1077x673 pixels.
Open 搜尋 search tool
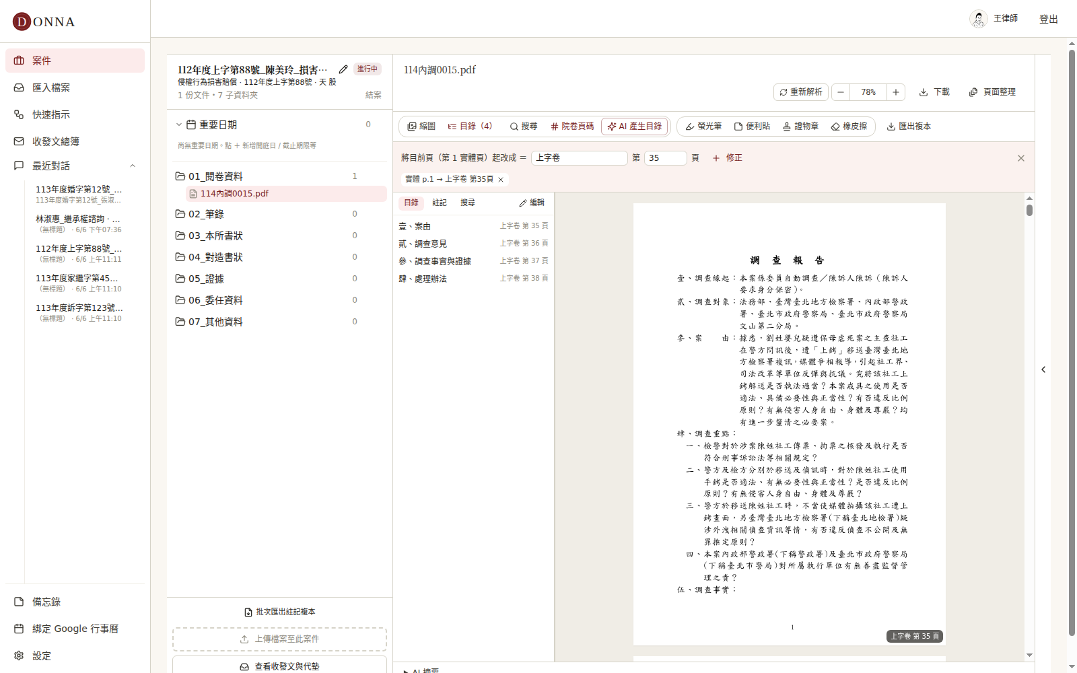(524, 127)
